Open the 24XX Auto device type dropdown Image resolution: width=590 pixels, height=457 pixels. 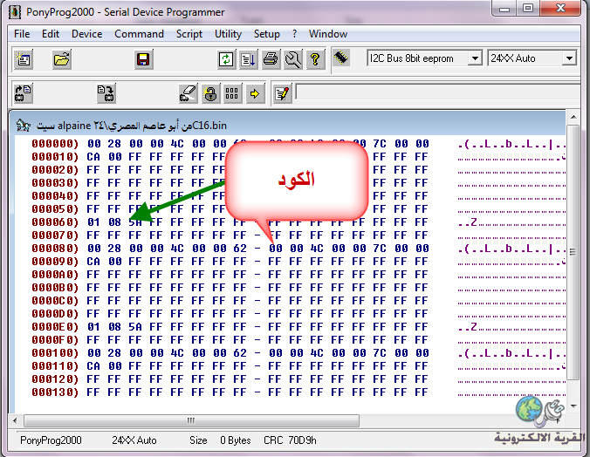tap(569, 58)
